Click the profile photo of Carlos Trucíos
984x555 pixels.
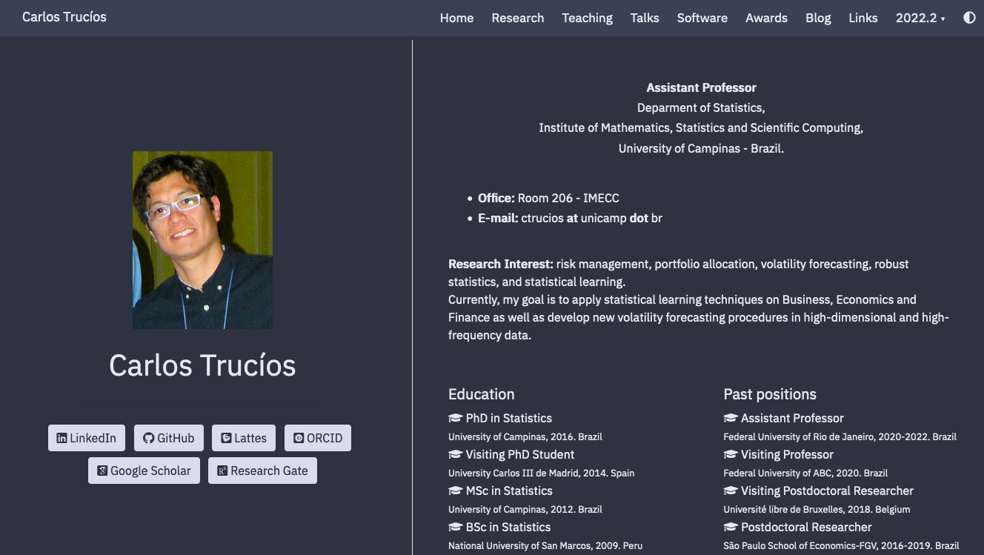[202, 239]
